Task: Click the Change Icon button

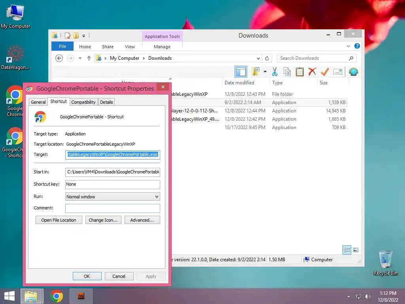Action: coord(103,220)
